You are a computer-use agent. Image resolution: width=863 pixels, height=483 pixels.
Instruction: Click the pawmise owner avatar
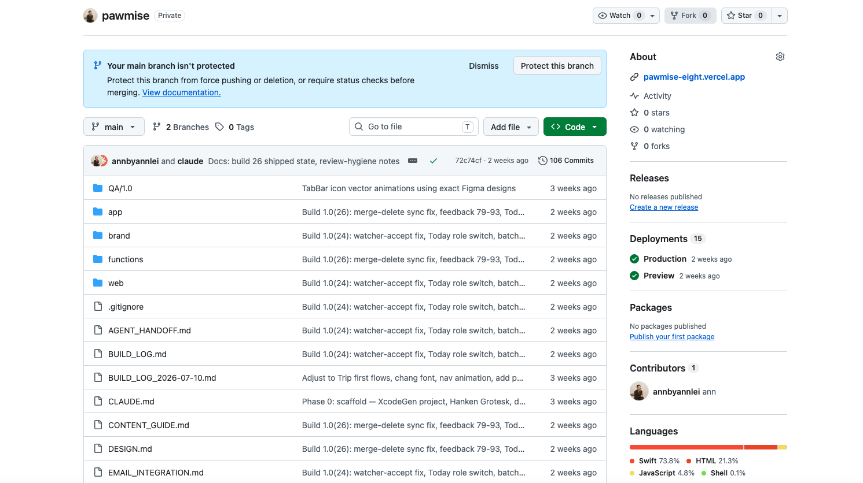tap(90, 16)
